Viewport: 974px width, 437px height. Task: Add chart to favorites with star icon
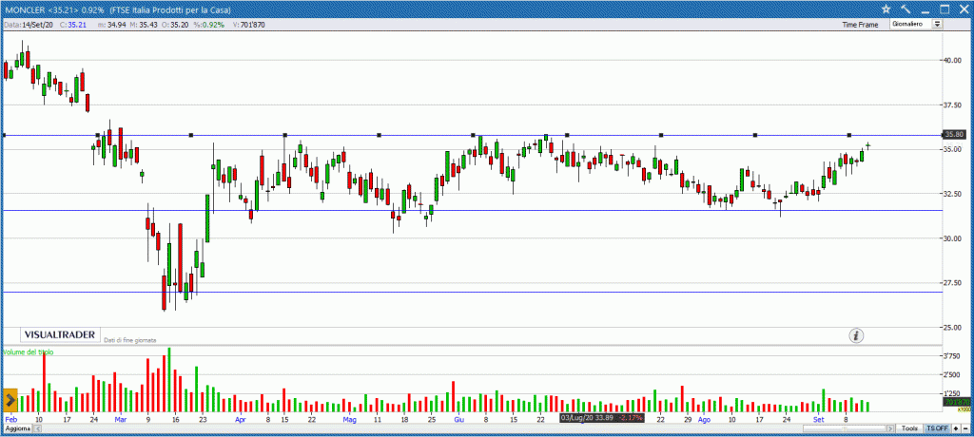pos(886,9)
